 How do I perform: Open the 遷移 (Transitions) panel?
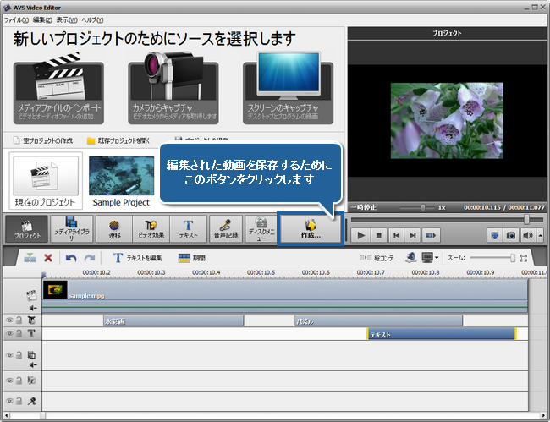[x=113, y=229]
